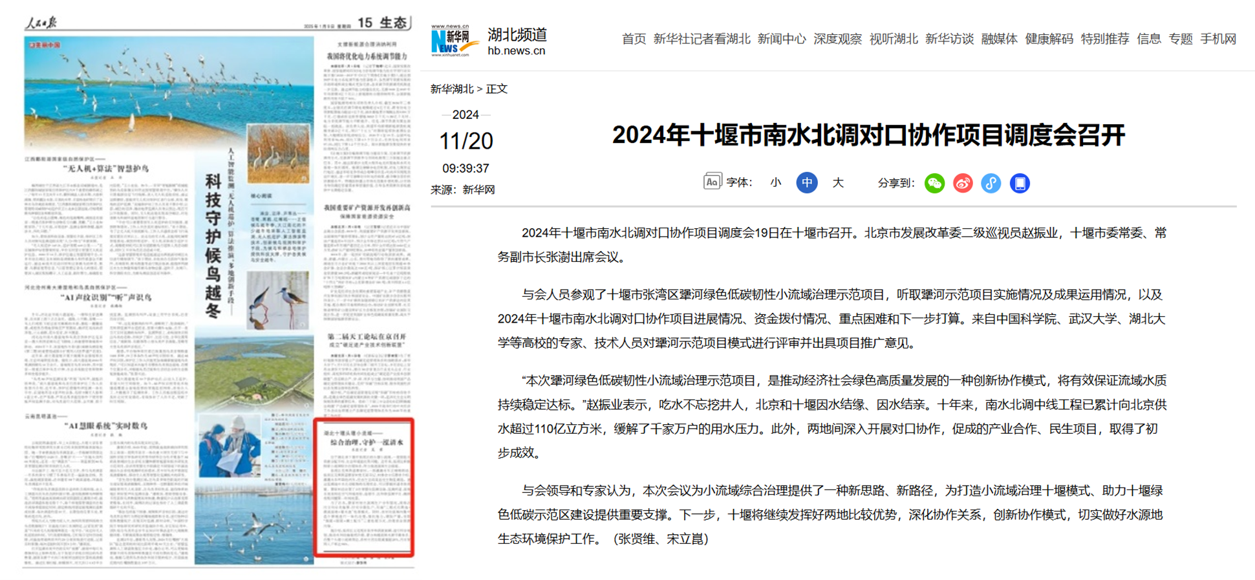Go to 新闻中心 in navigation bar

click(782, 39)
